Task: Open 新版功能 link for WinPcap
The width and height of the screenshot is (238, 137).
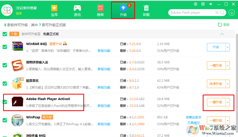Action: [x=104, y=124]
